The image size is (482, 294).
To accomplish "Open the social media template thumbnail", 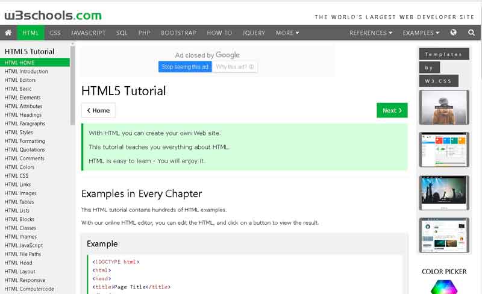I will click(x=444, y=236).
